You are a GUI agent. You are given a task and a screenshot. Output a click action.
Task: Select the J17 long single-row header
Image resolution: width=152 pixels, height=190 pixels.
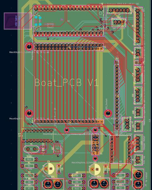point(117,95)
